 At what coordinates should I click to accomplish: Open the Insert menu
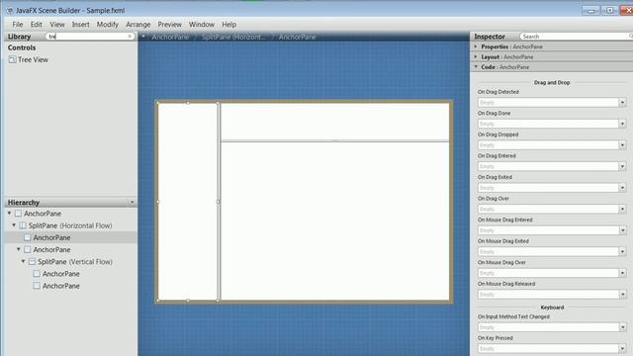point(81,25)
